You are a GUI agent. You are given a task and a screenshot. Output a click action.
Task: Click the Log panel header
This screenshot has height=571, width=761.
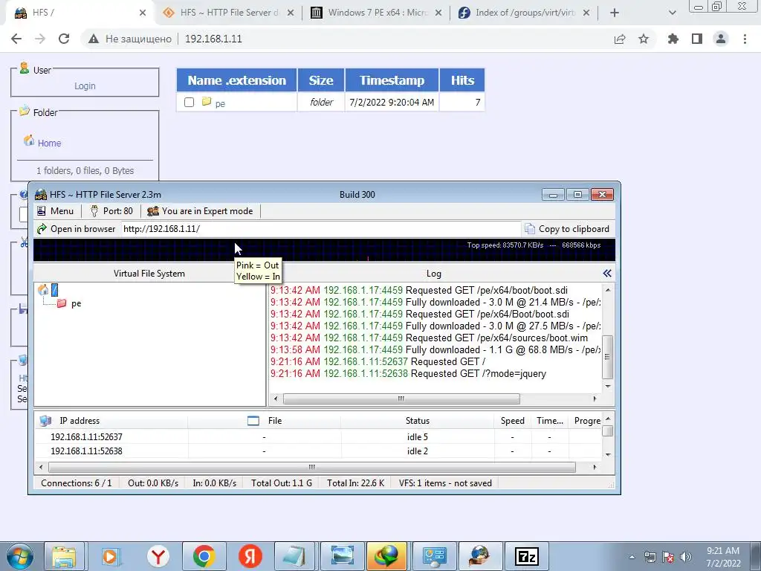(433, 274)
